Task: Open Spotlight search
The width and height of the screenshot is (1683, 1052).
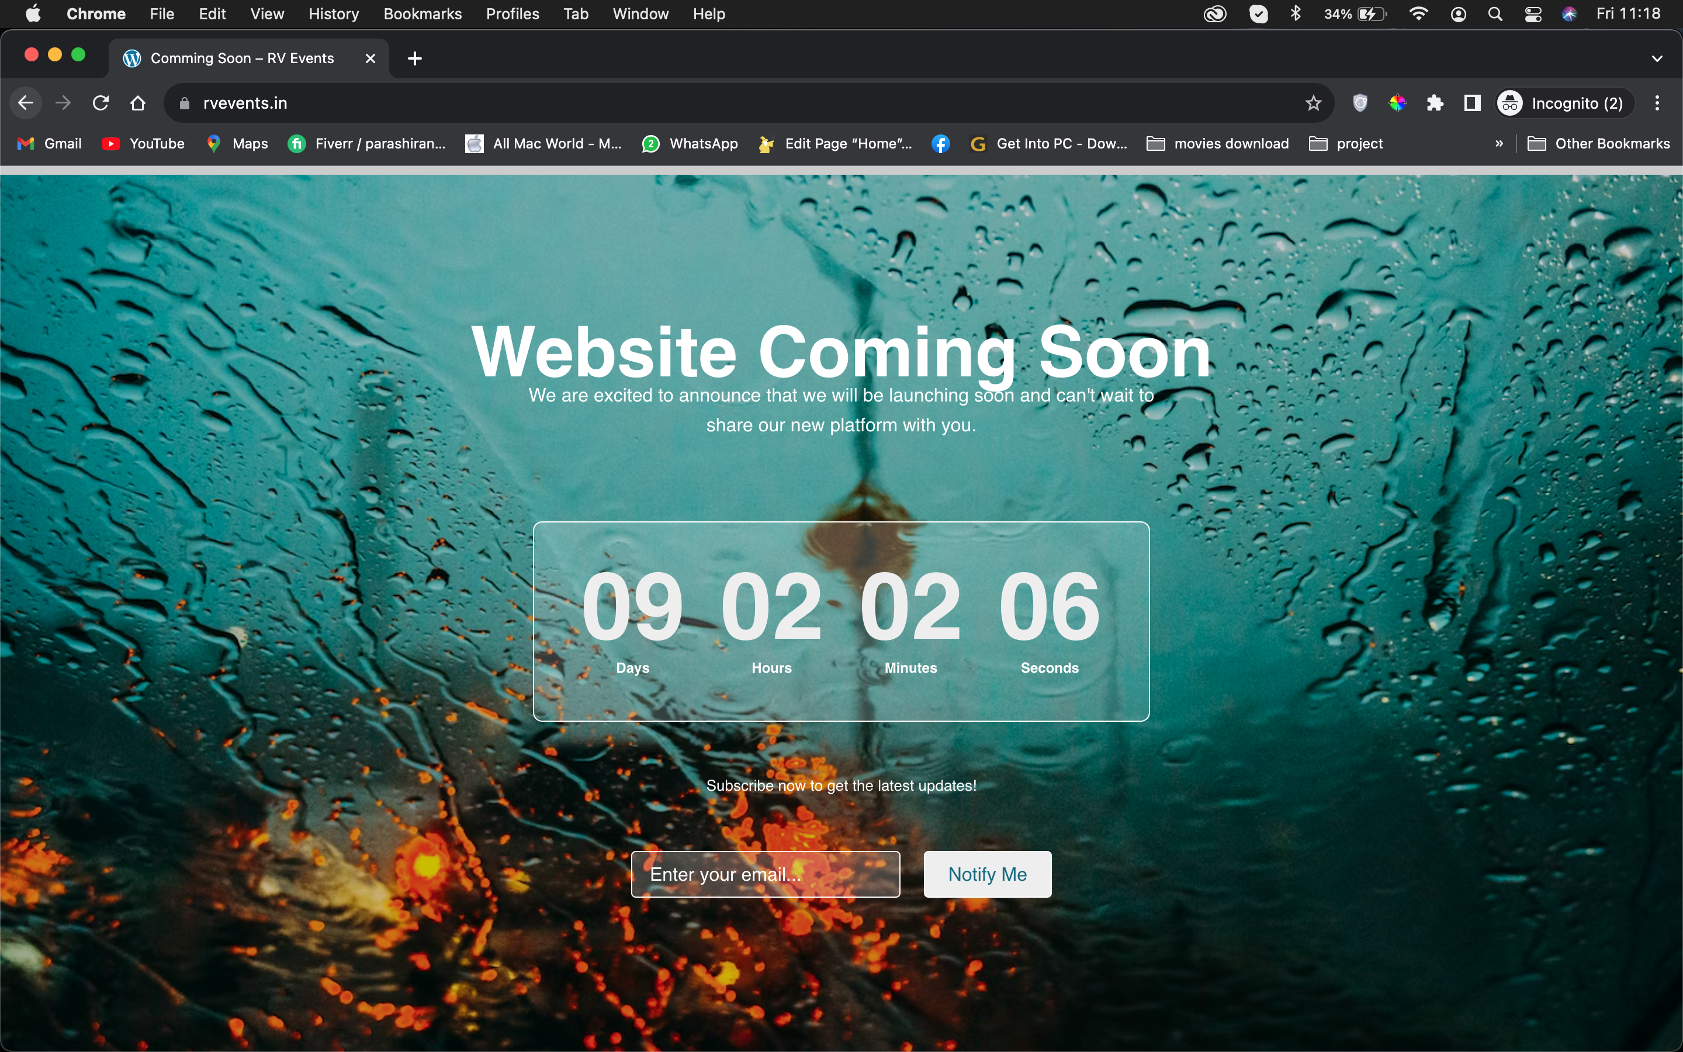Action: point(1494,14)
